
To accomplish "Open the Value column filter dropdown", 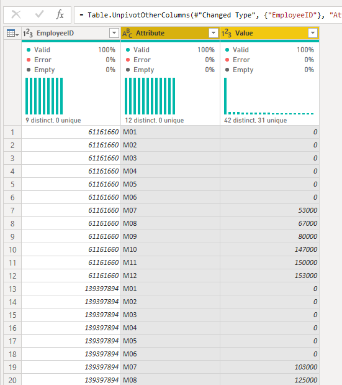I will pyautogui.click(x=313, y=33).
